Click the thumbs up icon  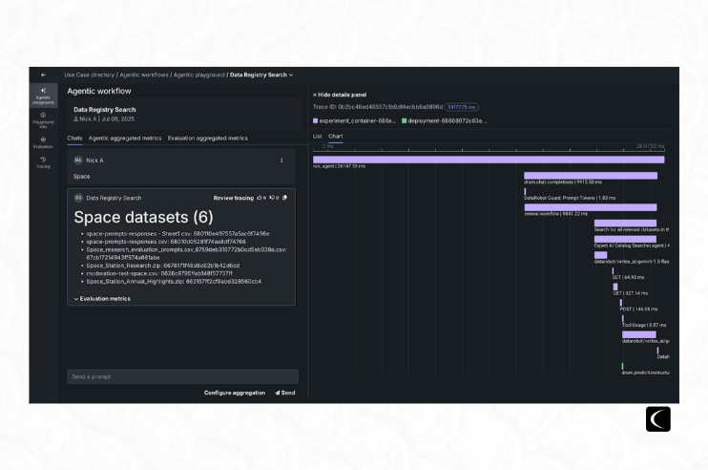tap(259, 198)
